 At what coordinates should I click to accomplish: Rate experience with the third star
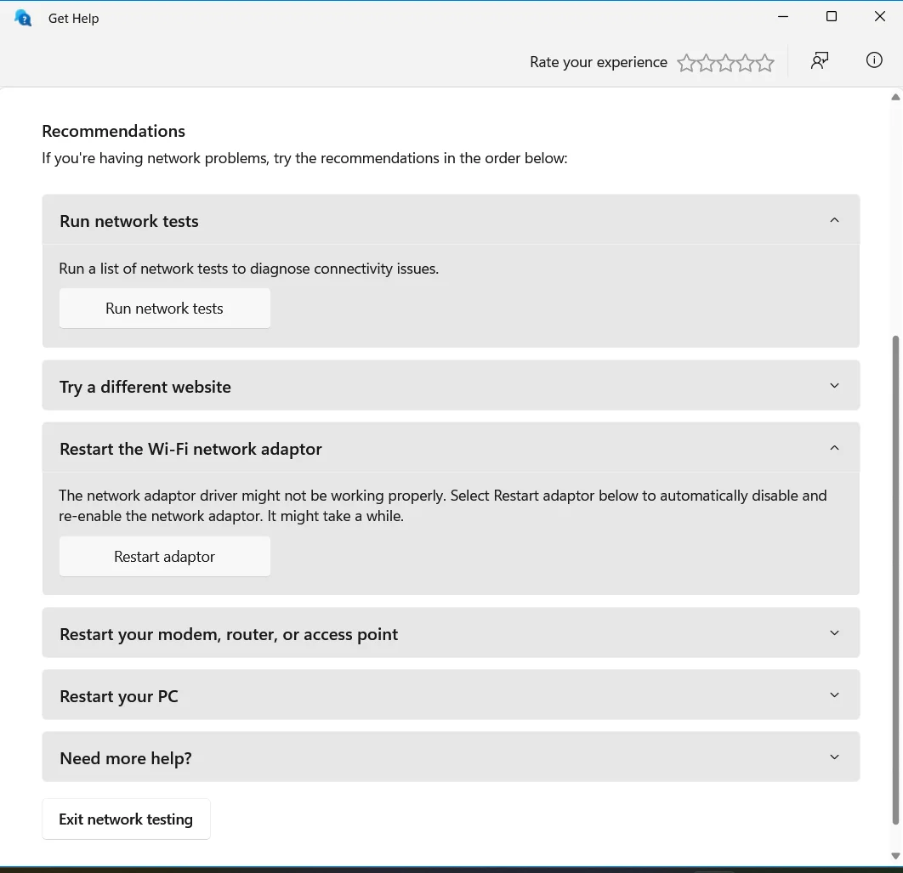pyautogui.click(x=725, y=62)
